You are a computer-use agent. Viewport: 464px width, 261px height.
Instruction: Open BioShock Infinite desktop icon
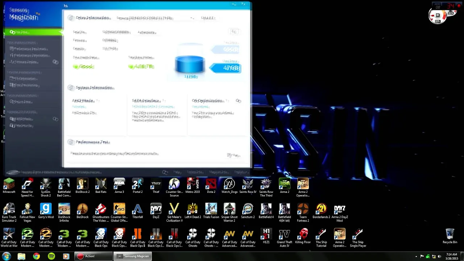pos(64,213)
